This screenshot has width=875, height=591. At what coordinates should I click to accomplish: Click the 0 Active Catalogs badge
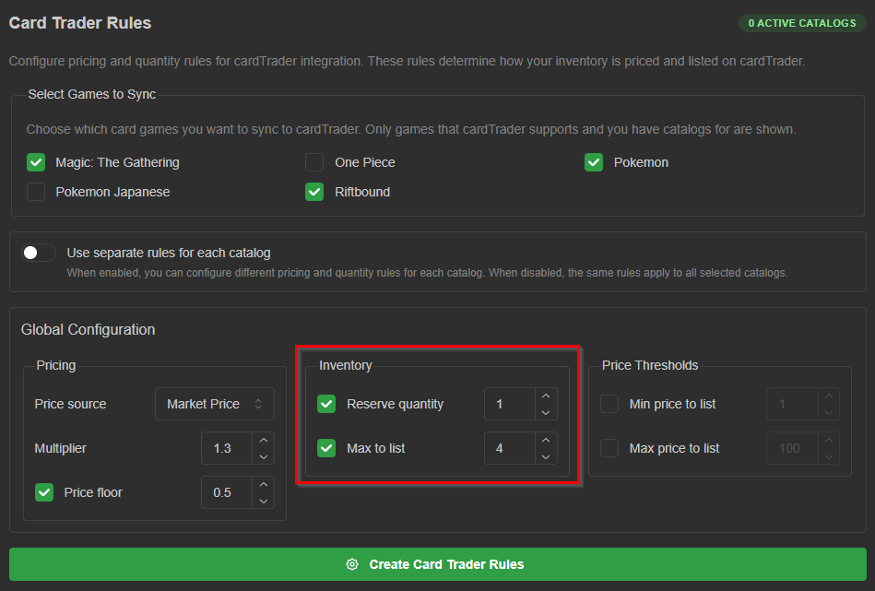point(802,23)
